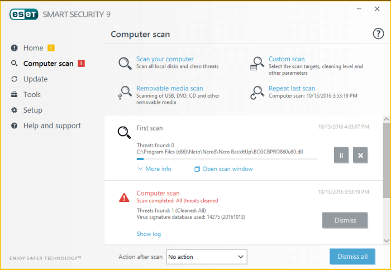The height and width of the screenshot is (270, 391).
Task: Open the Setup section
Action: pyautogui.click(x=32, y=110)
